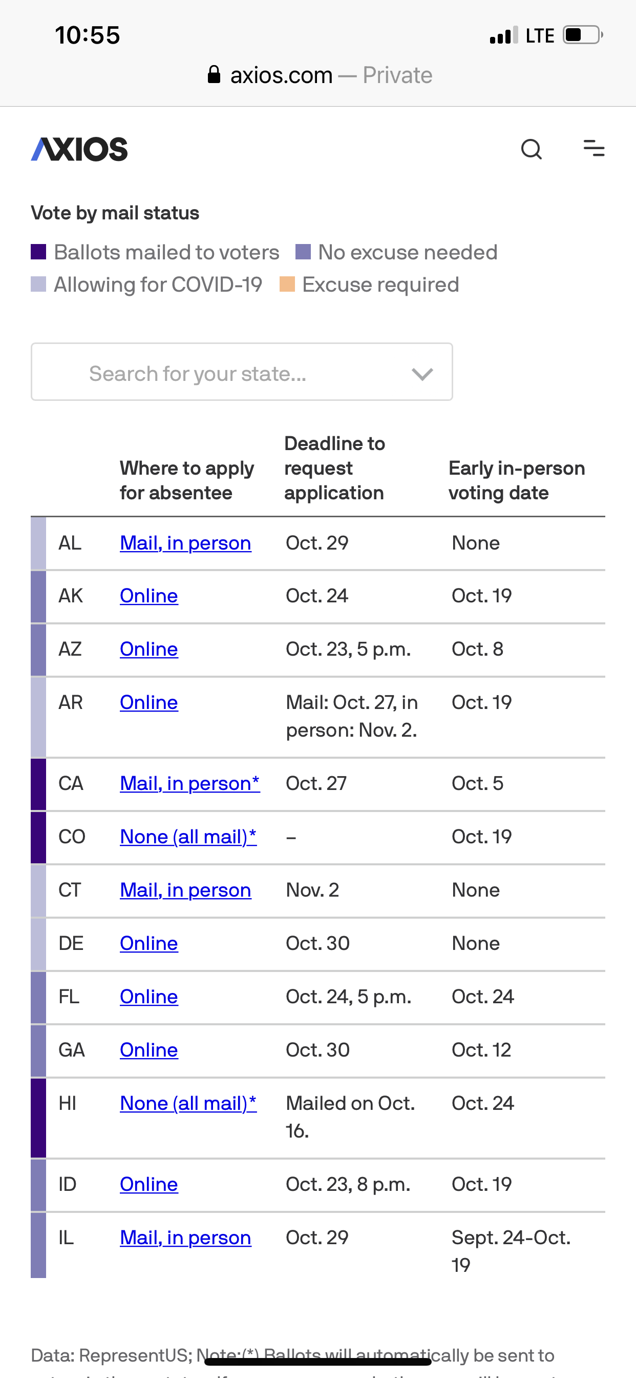This screenshot has width=636, height=1378.
Task: Open Idaho's Online application link
Action: click(x=149, y=1184)
